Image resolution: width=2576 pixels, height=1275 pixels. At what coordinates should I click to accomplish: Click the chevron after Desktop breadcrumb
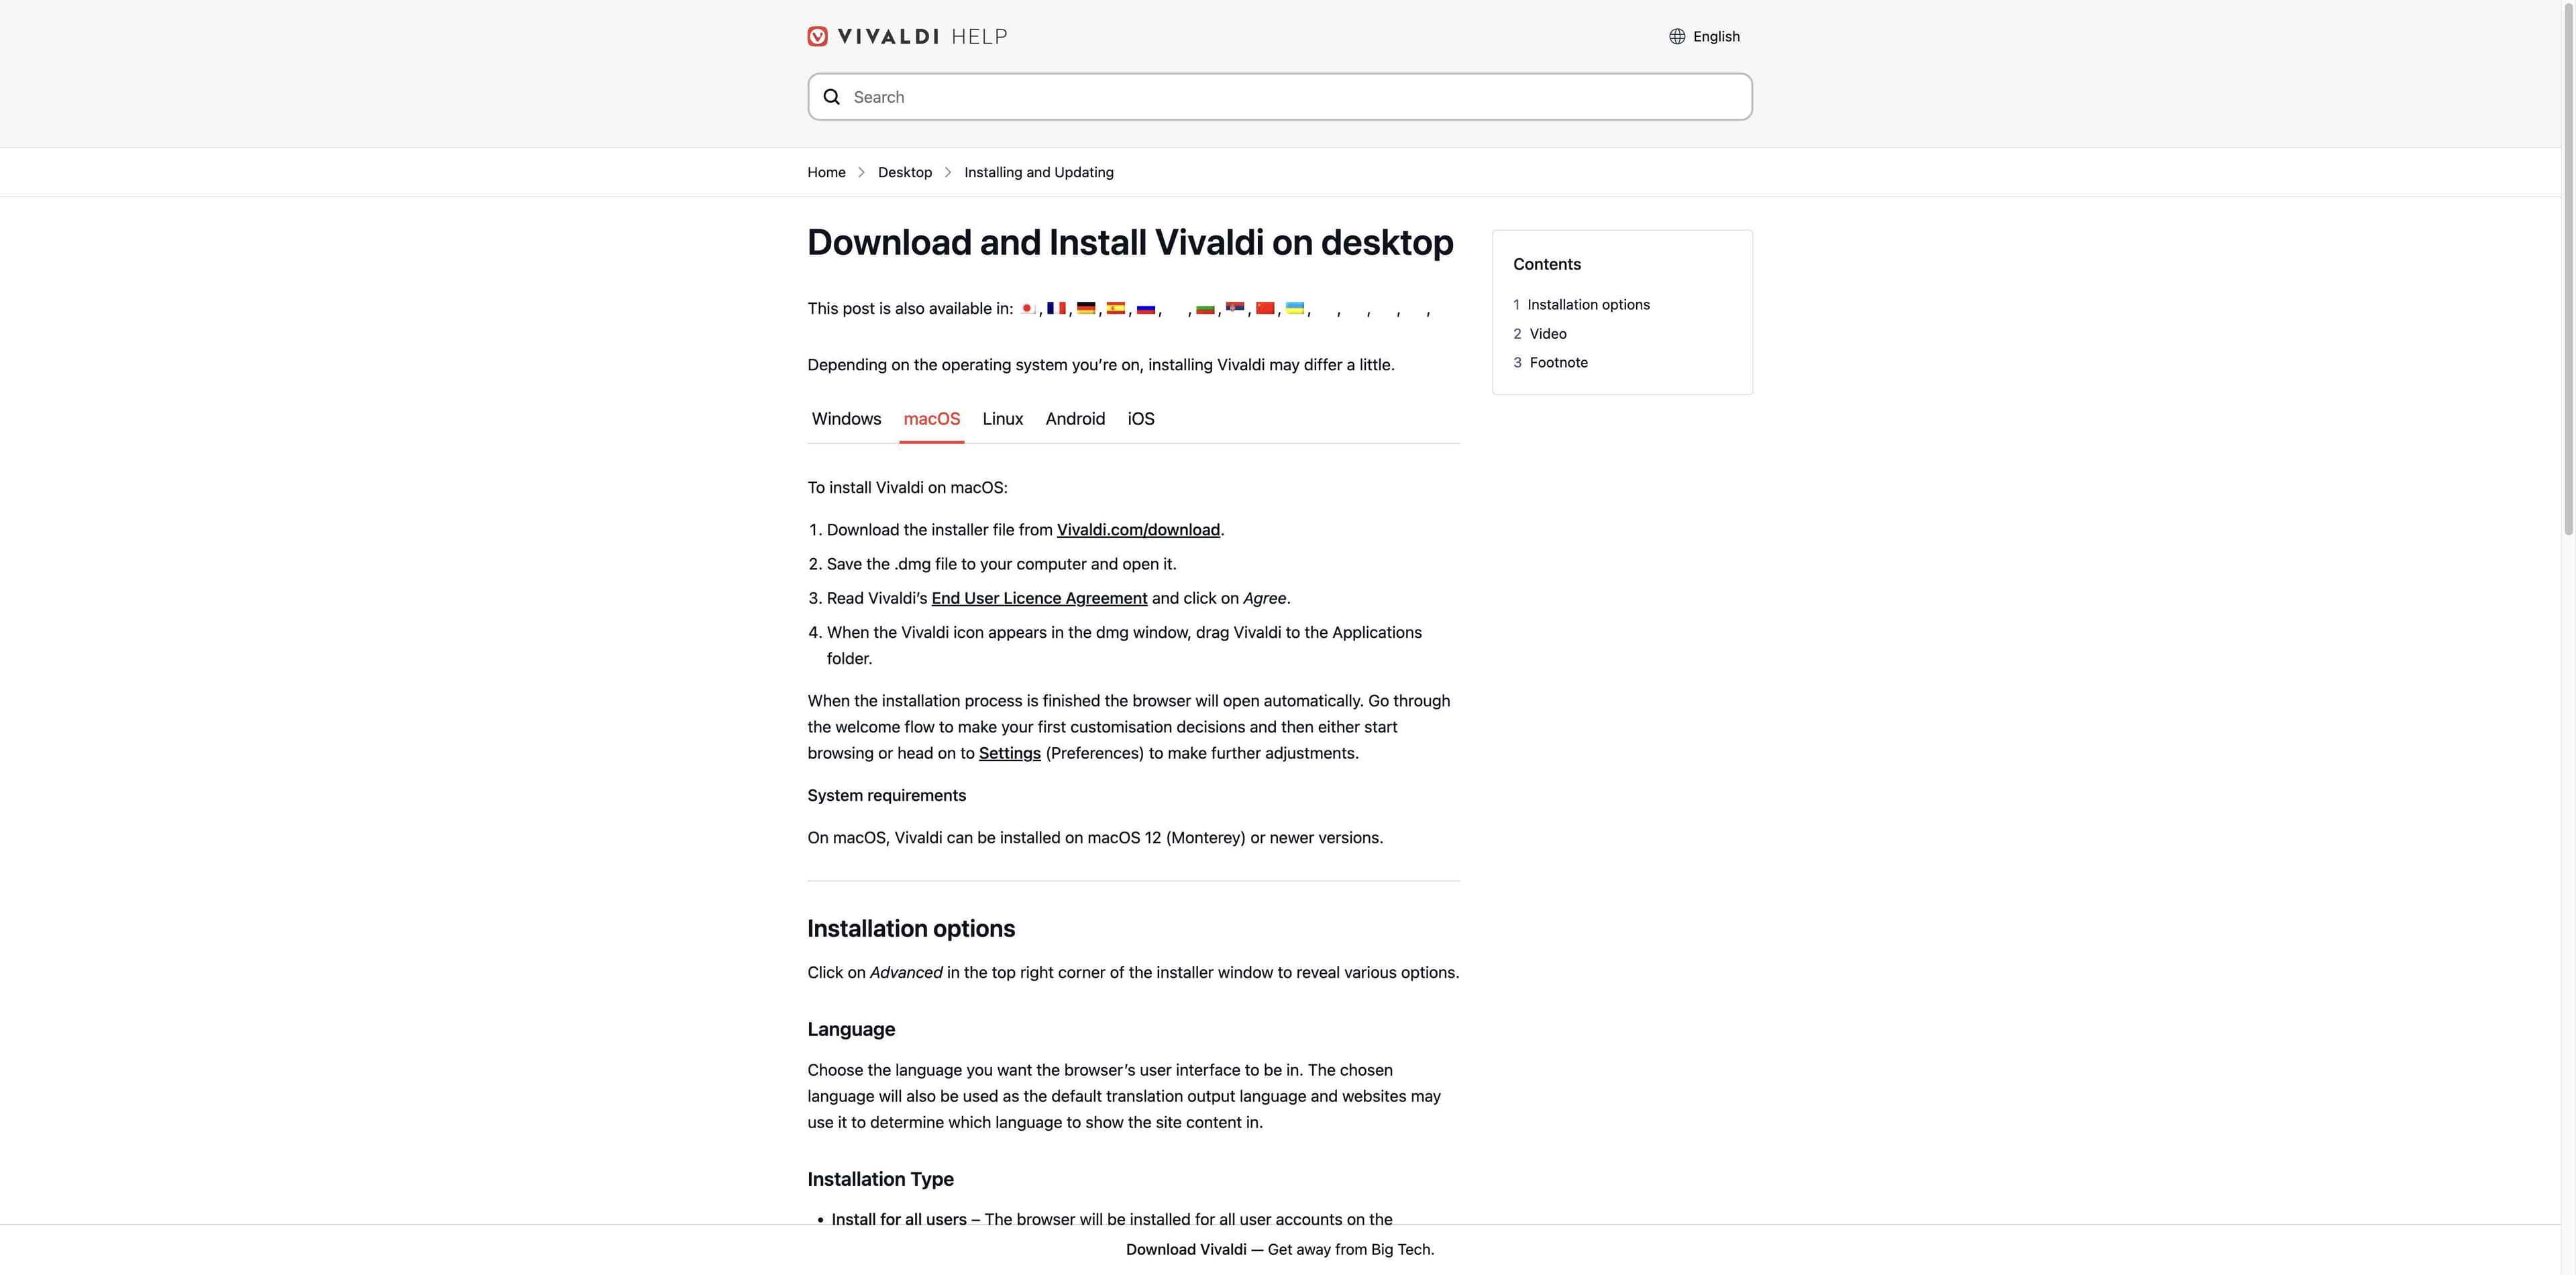(x=948, y=172)
